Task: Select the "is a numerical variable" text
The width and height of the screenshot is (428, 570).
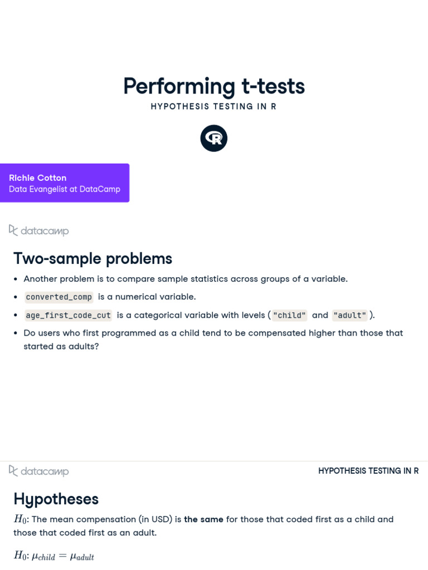Action: point(147,297)
